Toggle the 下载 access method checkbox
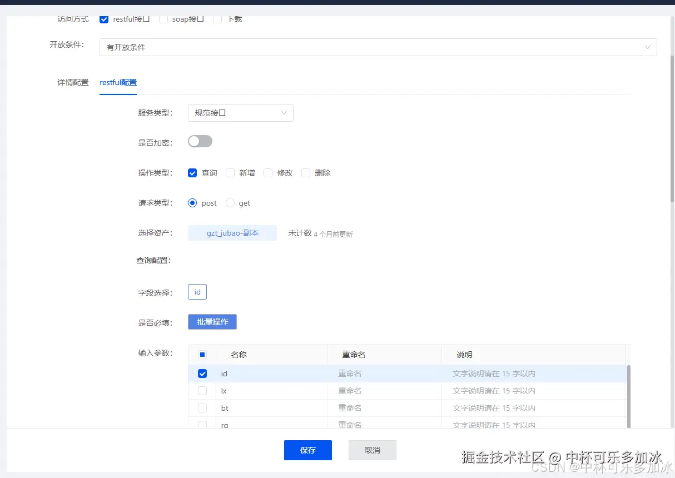This screenshot has height=478, width=675. pyautogui.click(x=218, y=19)
